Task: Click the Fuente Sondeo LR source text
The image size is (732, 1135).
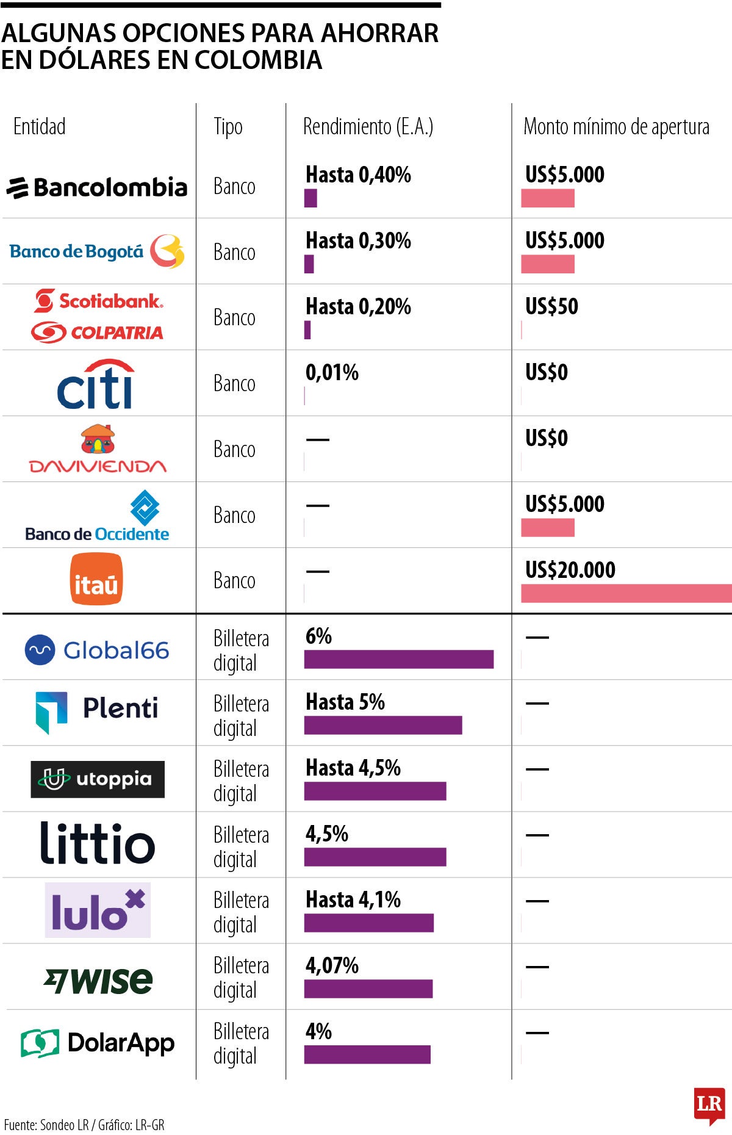Action: coord(84,1125)
